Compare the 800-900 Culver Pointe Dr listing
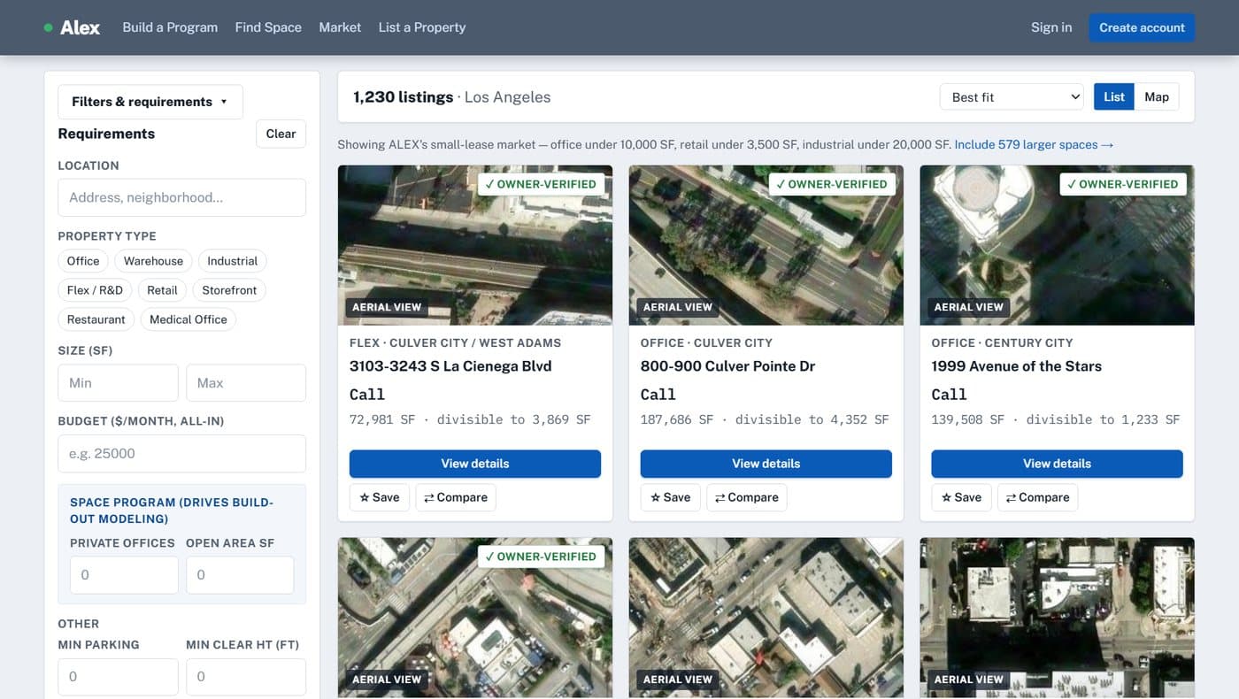The height and width of the screenshot is (699, 1239). 747,497
